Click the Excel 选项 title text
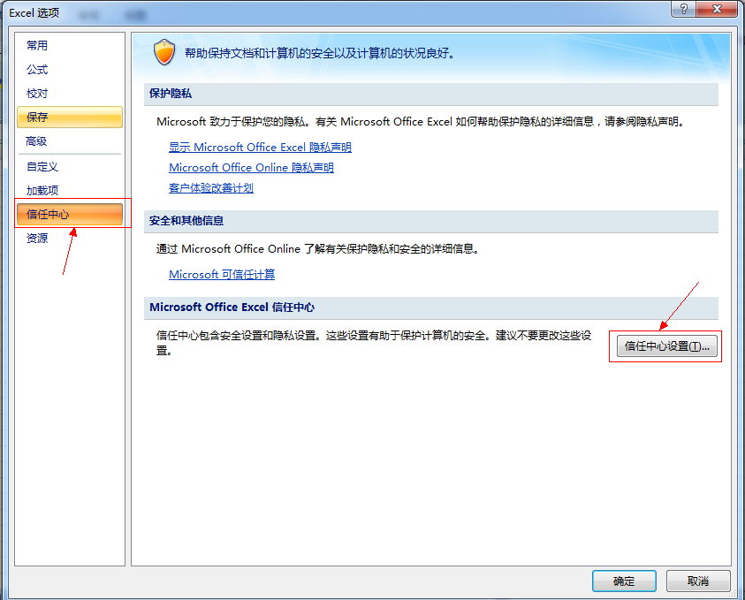This screenshot has width=745, height=600. [x=34, y=13]
